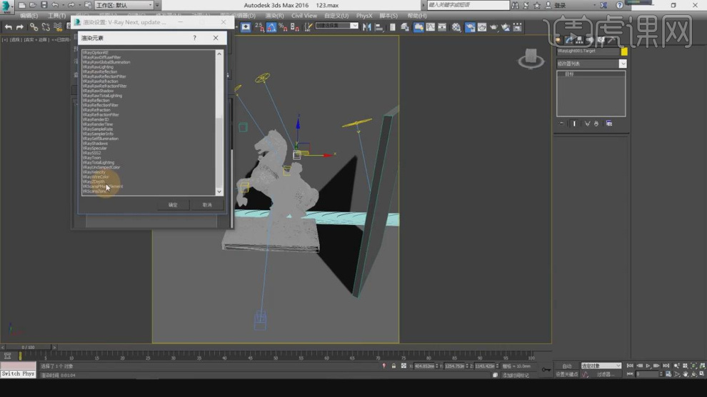This screenshot has height=397, width=707.
Task: Click the Auto Key (自动) button
Action: 567,366
